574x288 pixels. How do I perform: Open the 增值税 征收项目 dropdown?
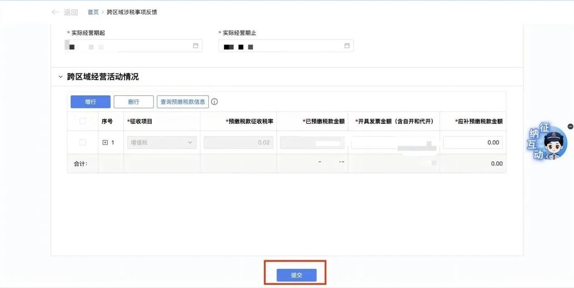tap(162, 142)
